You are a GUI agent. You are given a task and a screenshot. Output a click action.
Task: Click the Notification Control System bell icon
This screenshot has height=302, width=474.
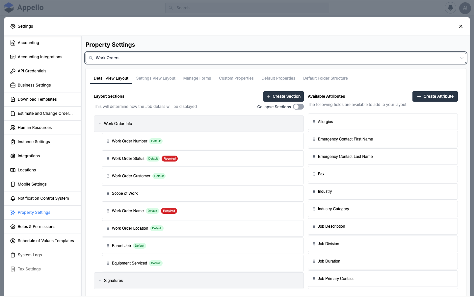13,198
